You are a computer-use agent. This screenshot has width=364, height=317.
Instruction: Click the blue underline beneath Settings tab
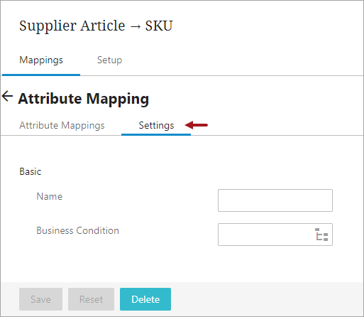156,134
